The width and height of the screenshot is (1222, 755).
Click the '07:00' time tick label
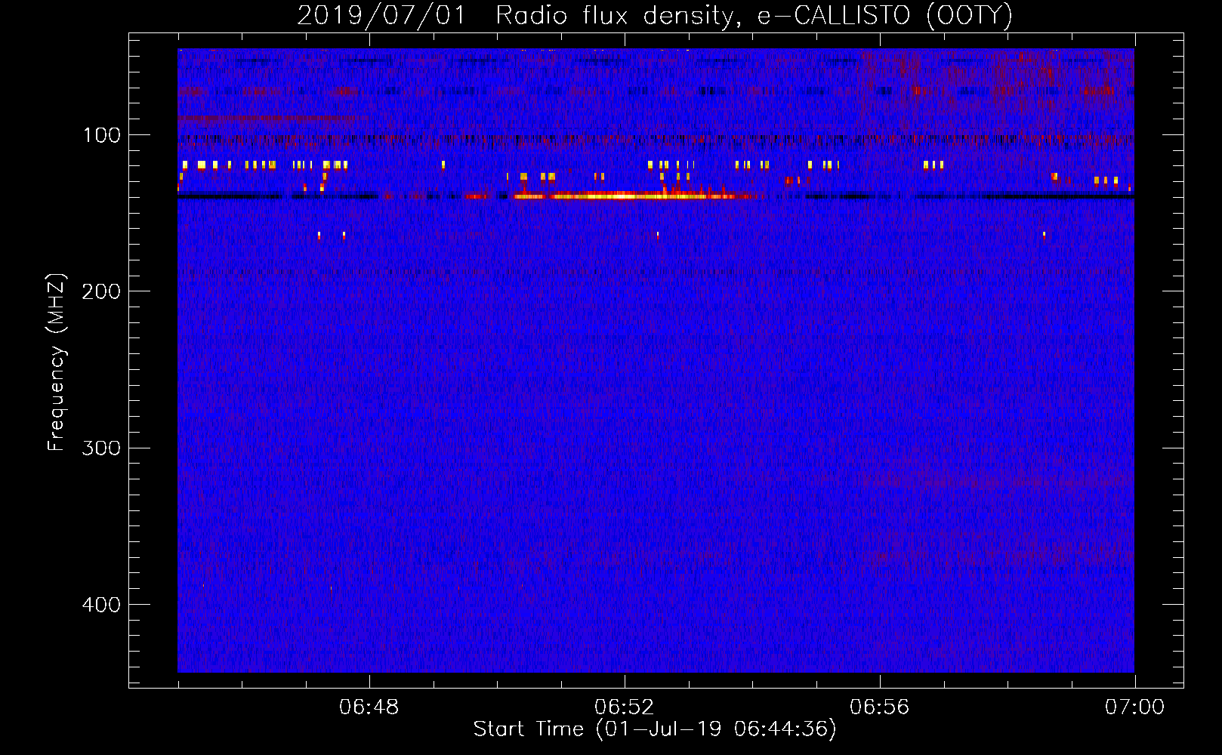click(x=1134, y=707)
